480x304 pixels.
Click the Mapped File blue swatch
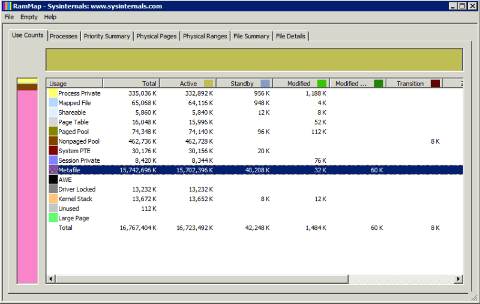pyautogui.click(x=53, y=103)
